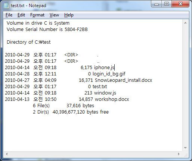Viewport: 192px width, 161px height.
Task: Click the 'Directory of C:\test' line
Action: coord(29,42)
